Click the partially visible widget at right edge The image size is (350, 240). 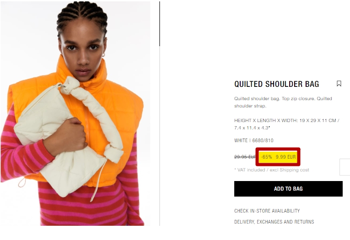click(x=345, y=167)
